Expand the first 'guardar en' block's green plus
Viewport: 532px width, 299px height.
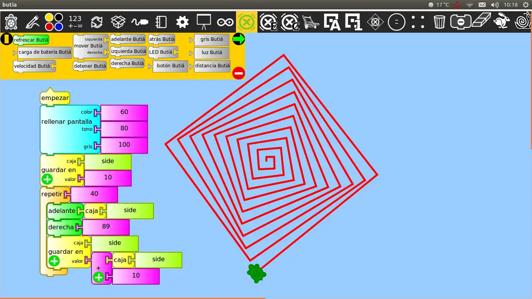(x=47, y=179)
